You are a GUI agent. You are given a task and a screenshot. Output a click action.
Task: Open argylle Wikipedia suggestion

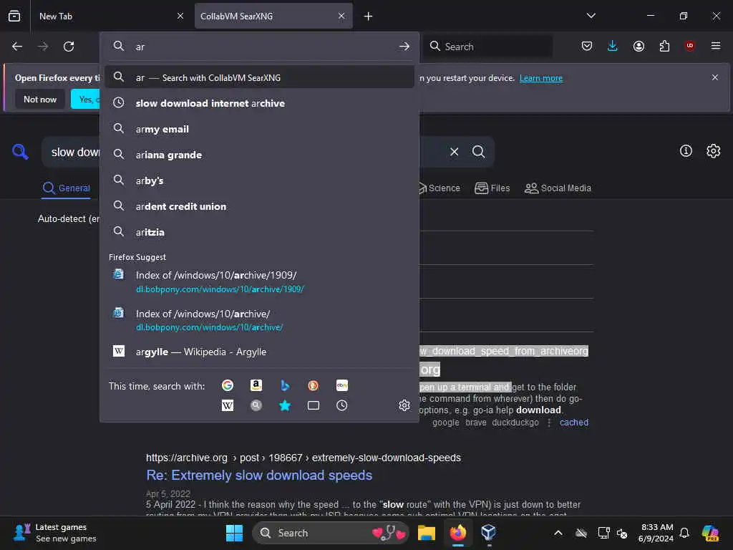click(259, 352)
